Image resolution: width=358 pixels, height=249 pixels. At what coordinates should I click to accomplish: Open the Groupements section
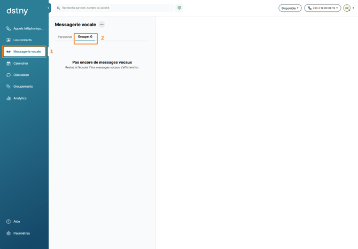coord(24,87)
